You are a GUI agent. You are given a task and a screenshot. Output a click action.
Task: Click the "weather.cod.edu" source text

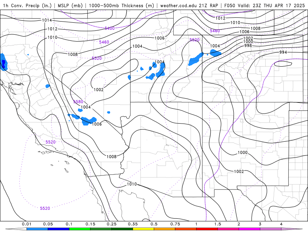179,5
